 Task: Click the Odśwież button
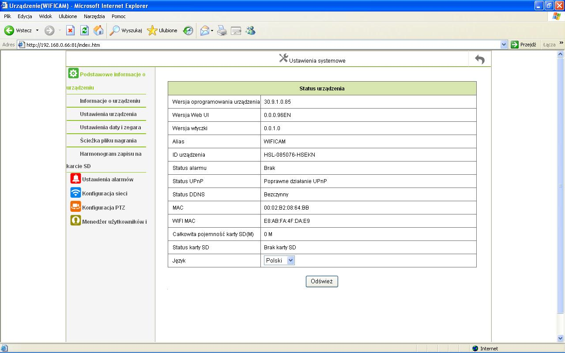click(x=322, y=282)
